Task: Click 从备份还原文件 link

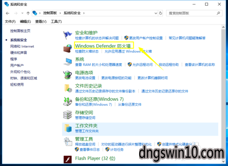Action: point(130,104)
